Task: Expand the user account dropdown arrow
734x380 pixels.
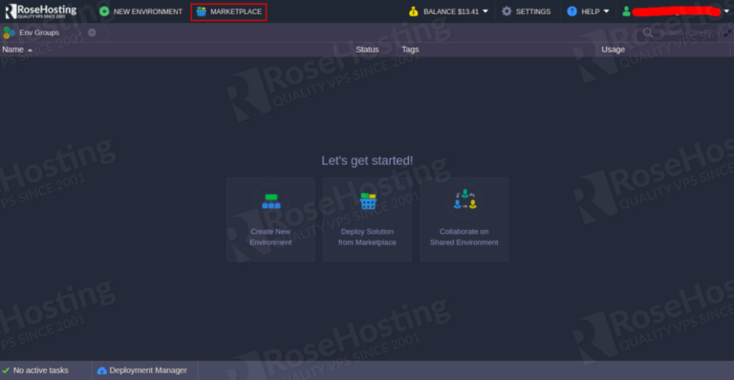Action: [726, 11]
